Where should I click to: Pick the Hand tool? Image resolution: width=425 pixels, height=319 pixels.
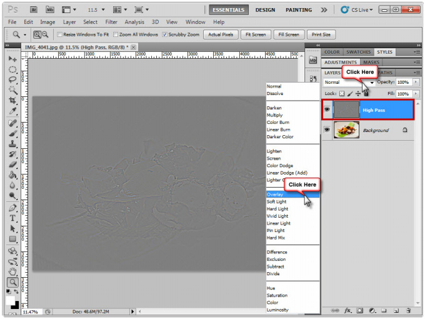point(12,272)
